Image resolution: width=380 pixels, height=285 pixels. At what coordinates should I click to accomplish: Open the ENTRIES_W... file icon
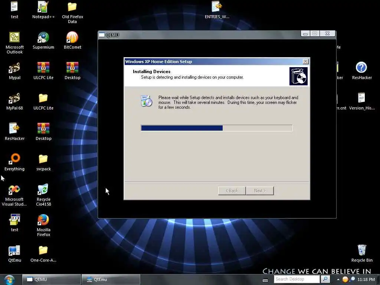(x=217, y=7)
